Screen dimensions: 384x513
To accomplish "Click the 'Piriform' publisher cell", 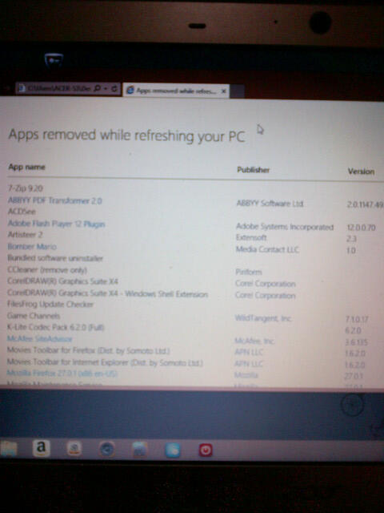I will coord(249,272).
